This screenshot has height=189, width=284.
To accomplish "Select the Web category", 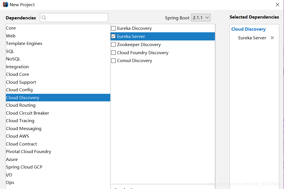I will pyautogui.click(x=58, y=36).
